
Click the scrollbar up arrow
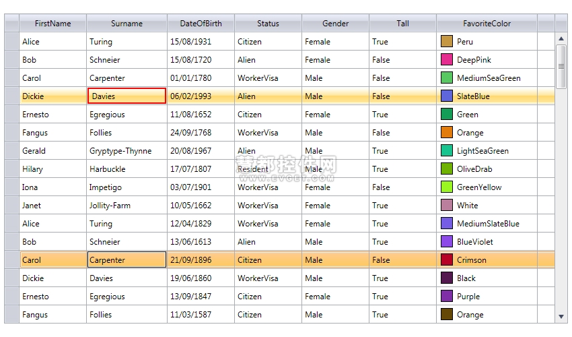(561, 38)
